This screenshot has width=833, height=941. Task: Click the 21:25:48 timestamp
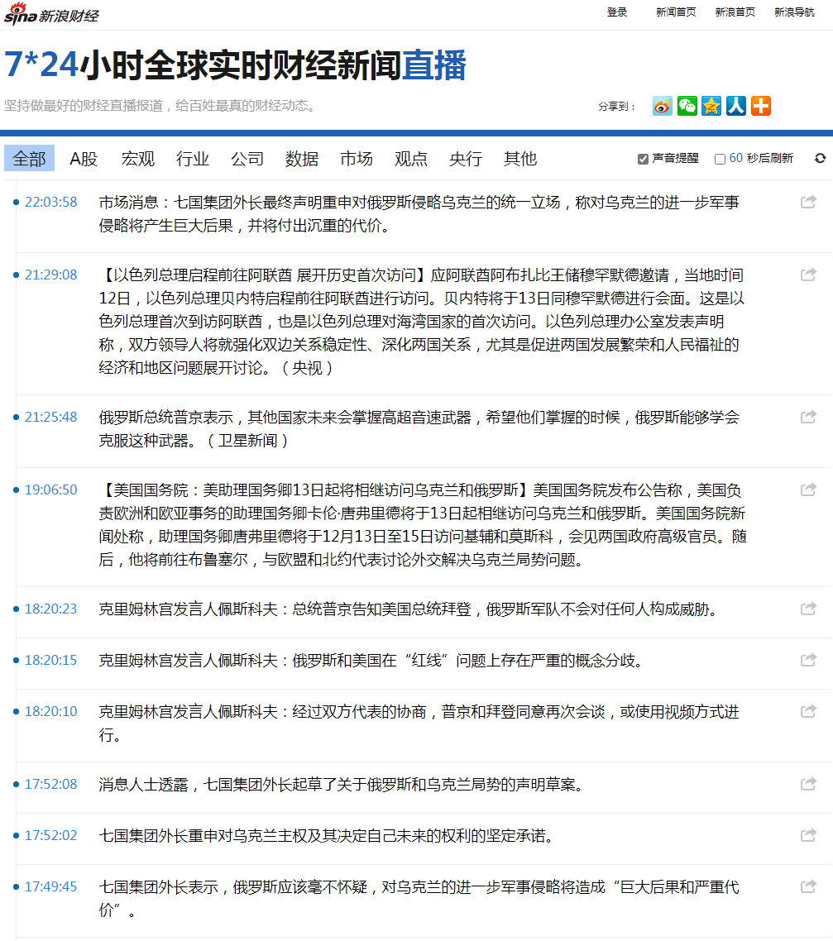(51, 417)
